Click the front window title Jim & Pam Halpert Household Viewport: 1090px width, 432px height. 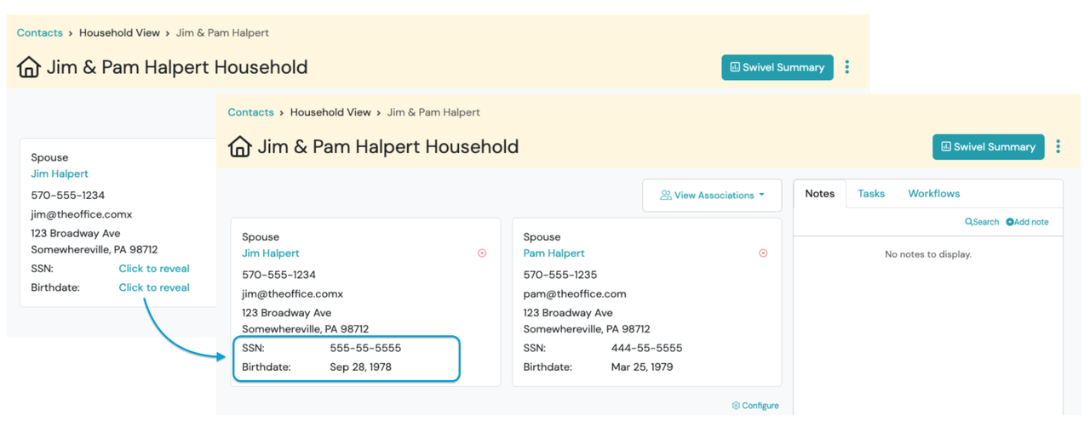pos(388,146)
